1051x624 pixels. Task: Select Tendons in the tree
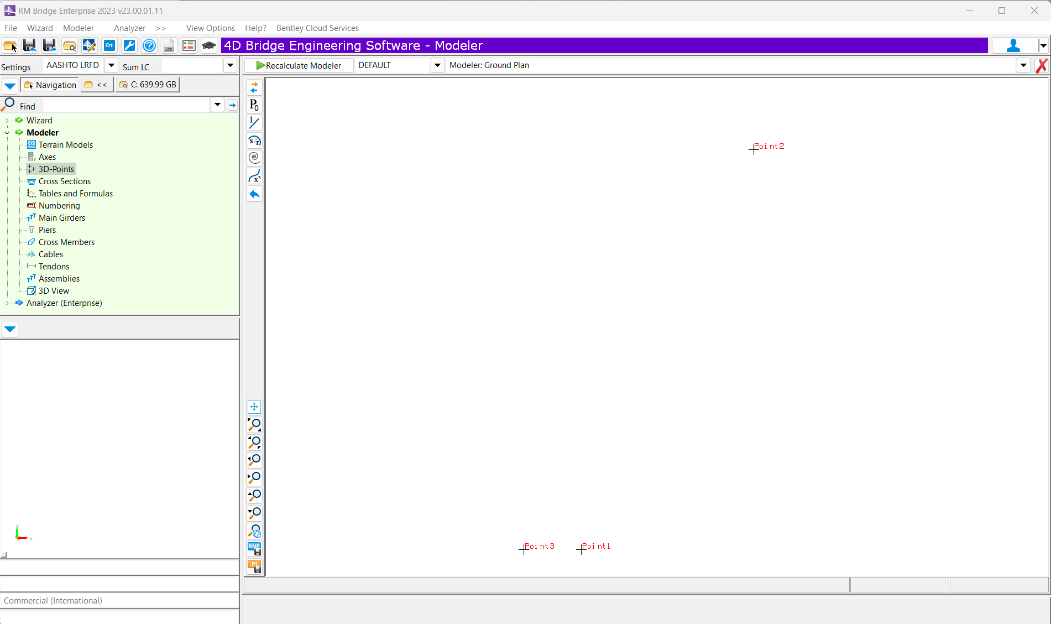(54, 267)
